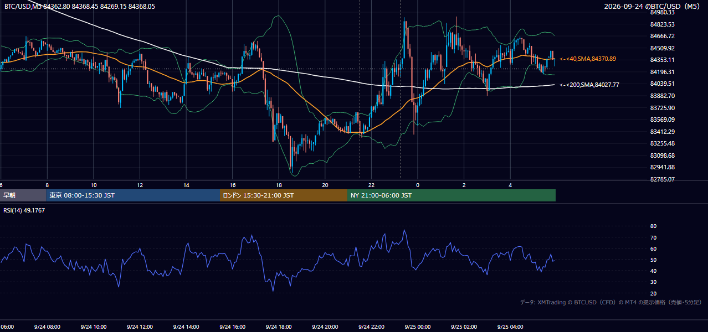Click the 9/25 00:00 time label
This screenshot has height=332, width=708.
click(x=418, y=327)
